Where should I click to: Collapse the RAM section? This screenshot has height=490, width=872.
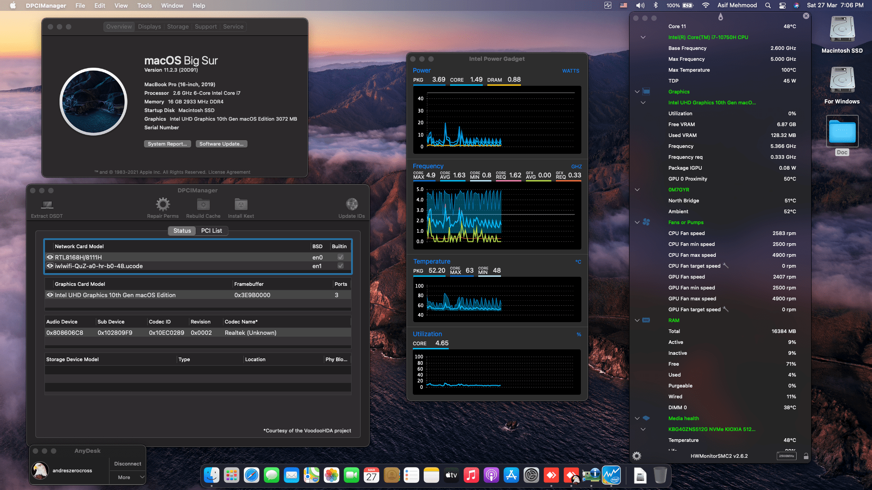[x=637, y=320]
